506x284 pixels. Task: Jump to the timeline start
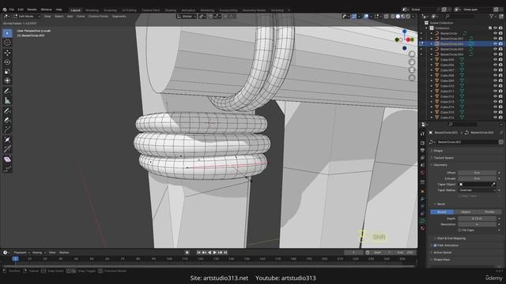tap(198, 252)
